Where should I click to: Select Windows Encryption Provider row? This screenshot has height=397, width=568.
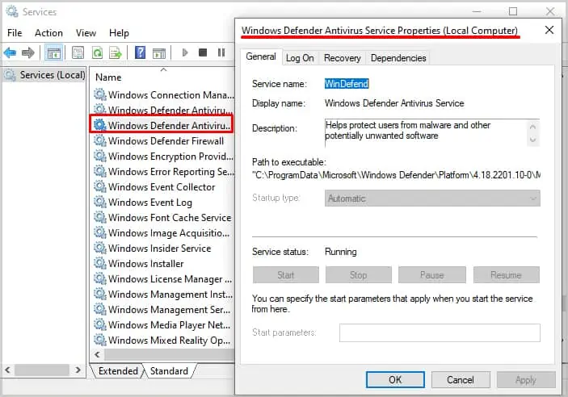(164, 156)
